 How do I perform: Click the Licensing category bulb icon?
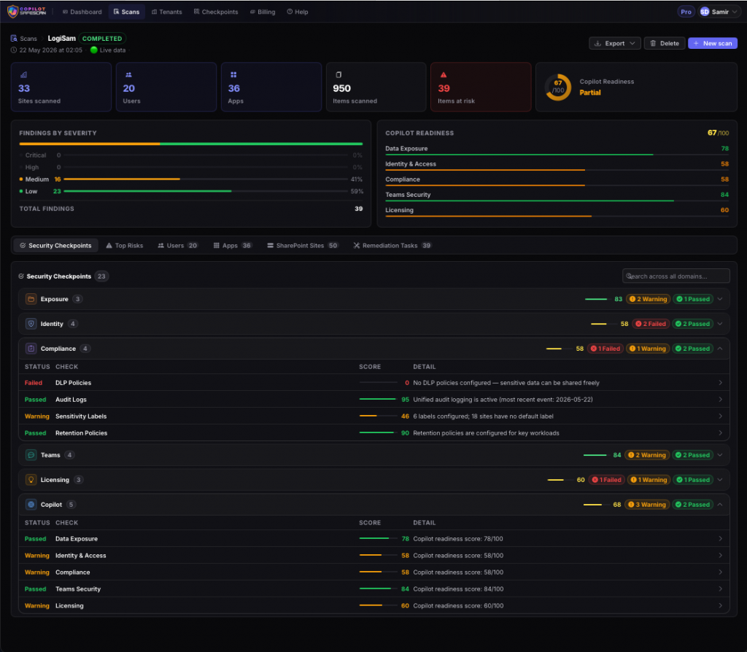(31, 480)
